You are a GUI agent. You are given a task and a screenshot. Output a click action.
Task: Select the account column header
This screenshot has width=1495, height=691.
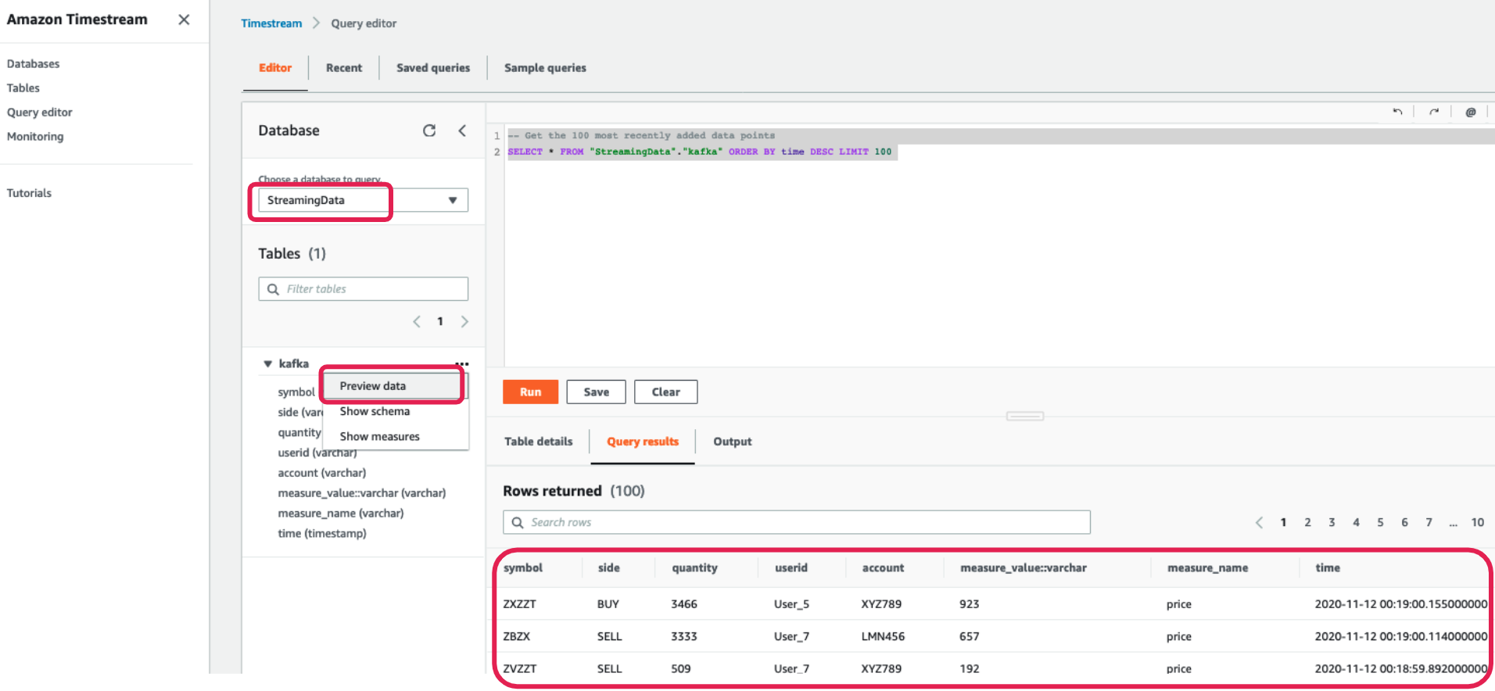(x=883, y=567)
